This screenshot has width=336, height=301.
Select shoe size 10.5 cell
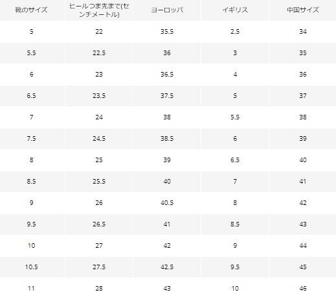(32, 267)
